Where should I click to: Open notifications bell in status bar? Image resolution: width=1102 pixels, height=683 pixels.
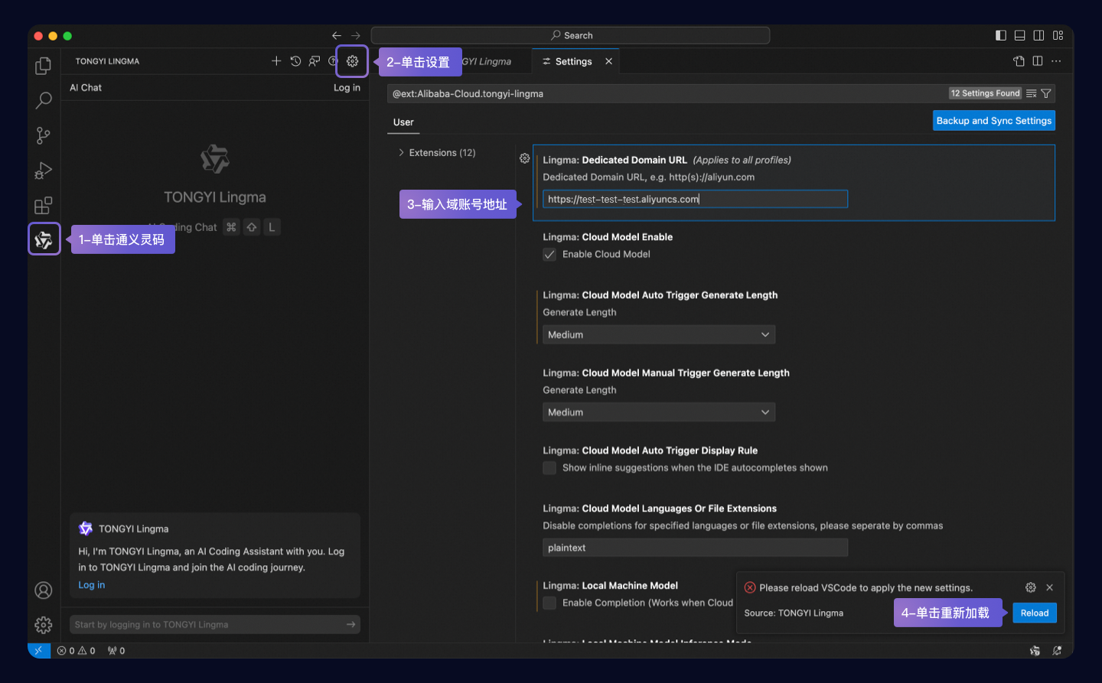[1057, 651]
